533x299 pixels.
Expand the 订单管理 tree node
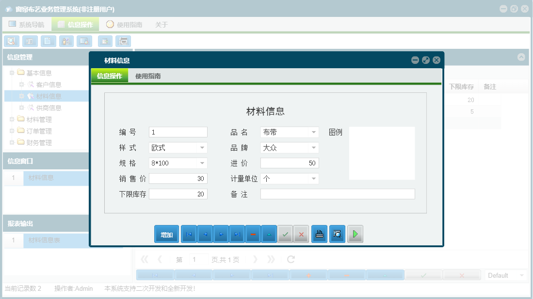click(12, 131)
